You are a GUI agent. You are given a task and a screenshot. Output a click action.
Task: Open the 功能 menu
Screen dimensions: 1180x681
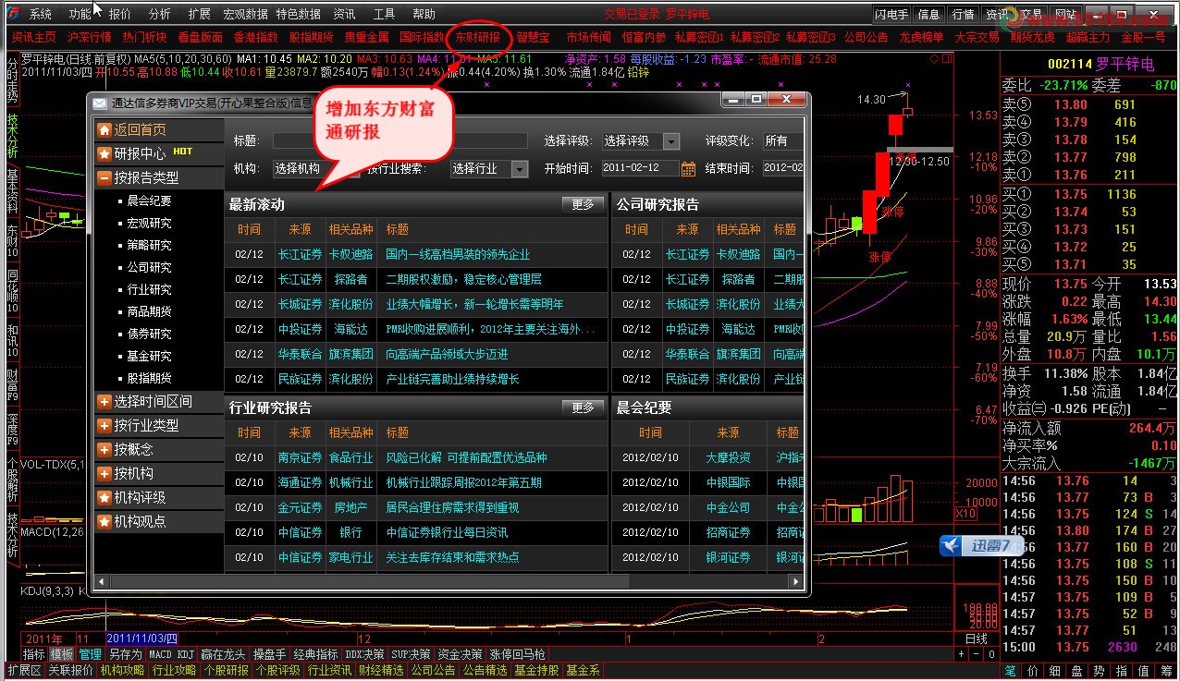click(x=80, y=14)
